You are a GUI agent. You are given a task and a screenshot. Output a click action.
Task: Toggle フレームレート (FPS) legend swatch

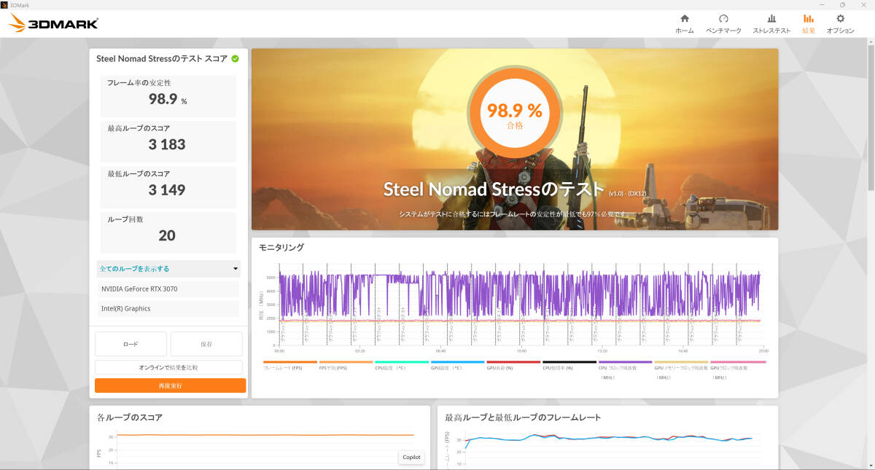[x=290, y=361]
